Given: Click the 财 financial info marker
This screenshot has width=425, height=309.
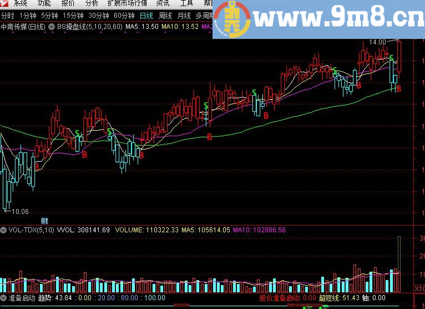Looking at the screenshot, I should pos(45,221).
